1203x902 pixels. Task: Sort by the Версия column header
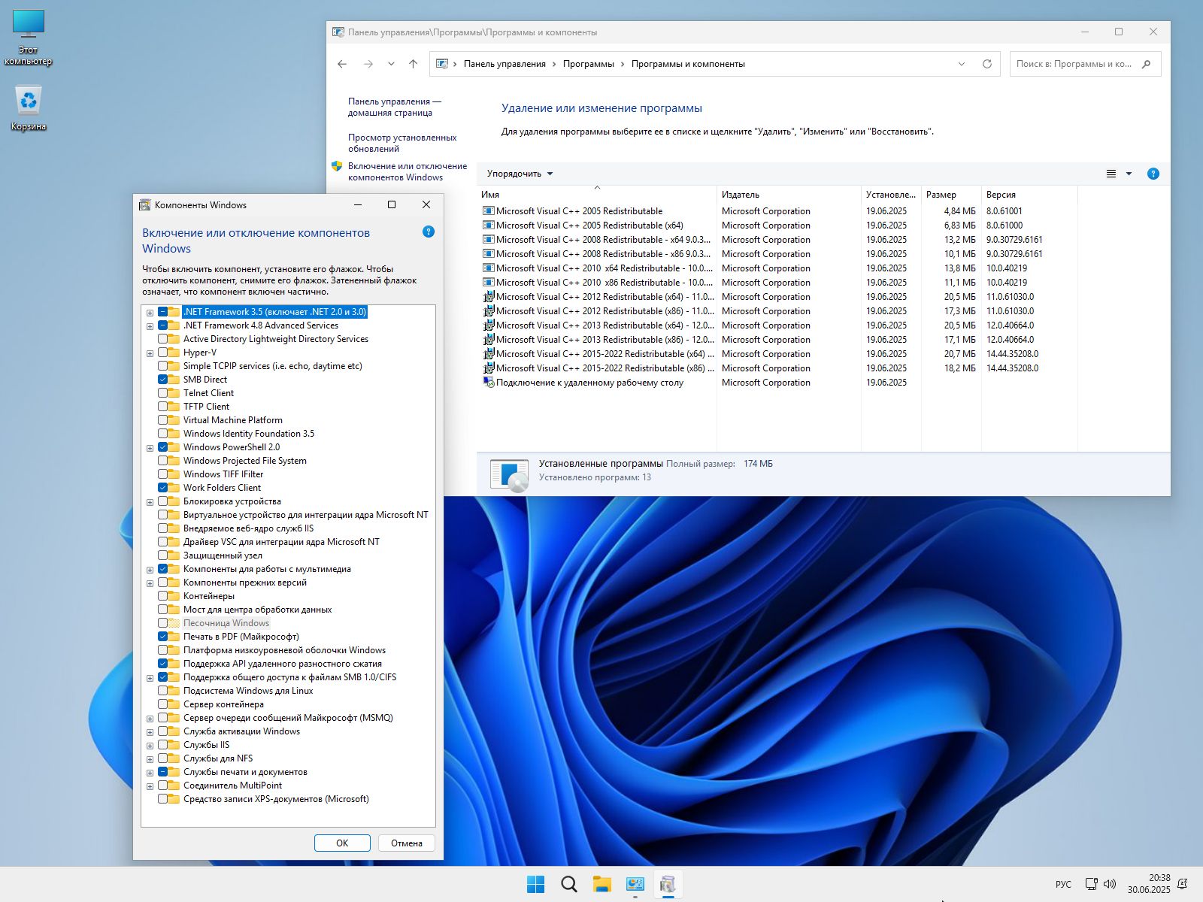coord(1029,195)
